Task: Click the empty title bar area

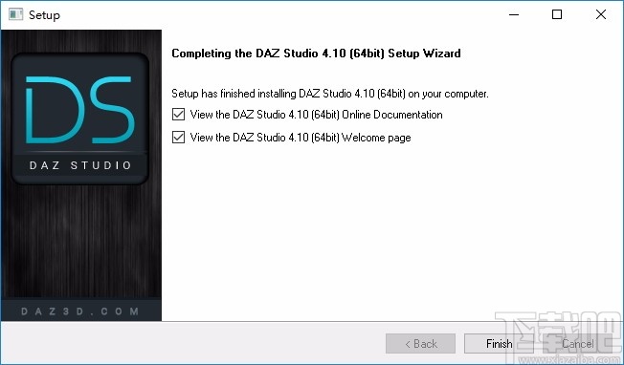Action: [x=279, y=14]
